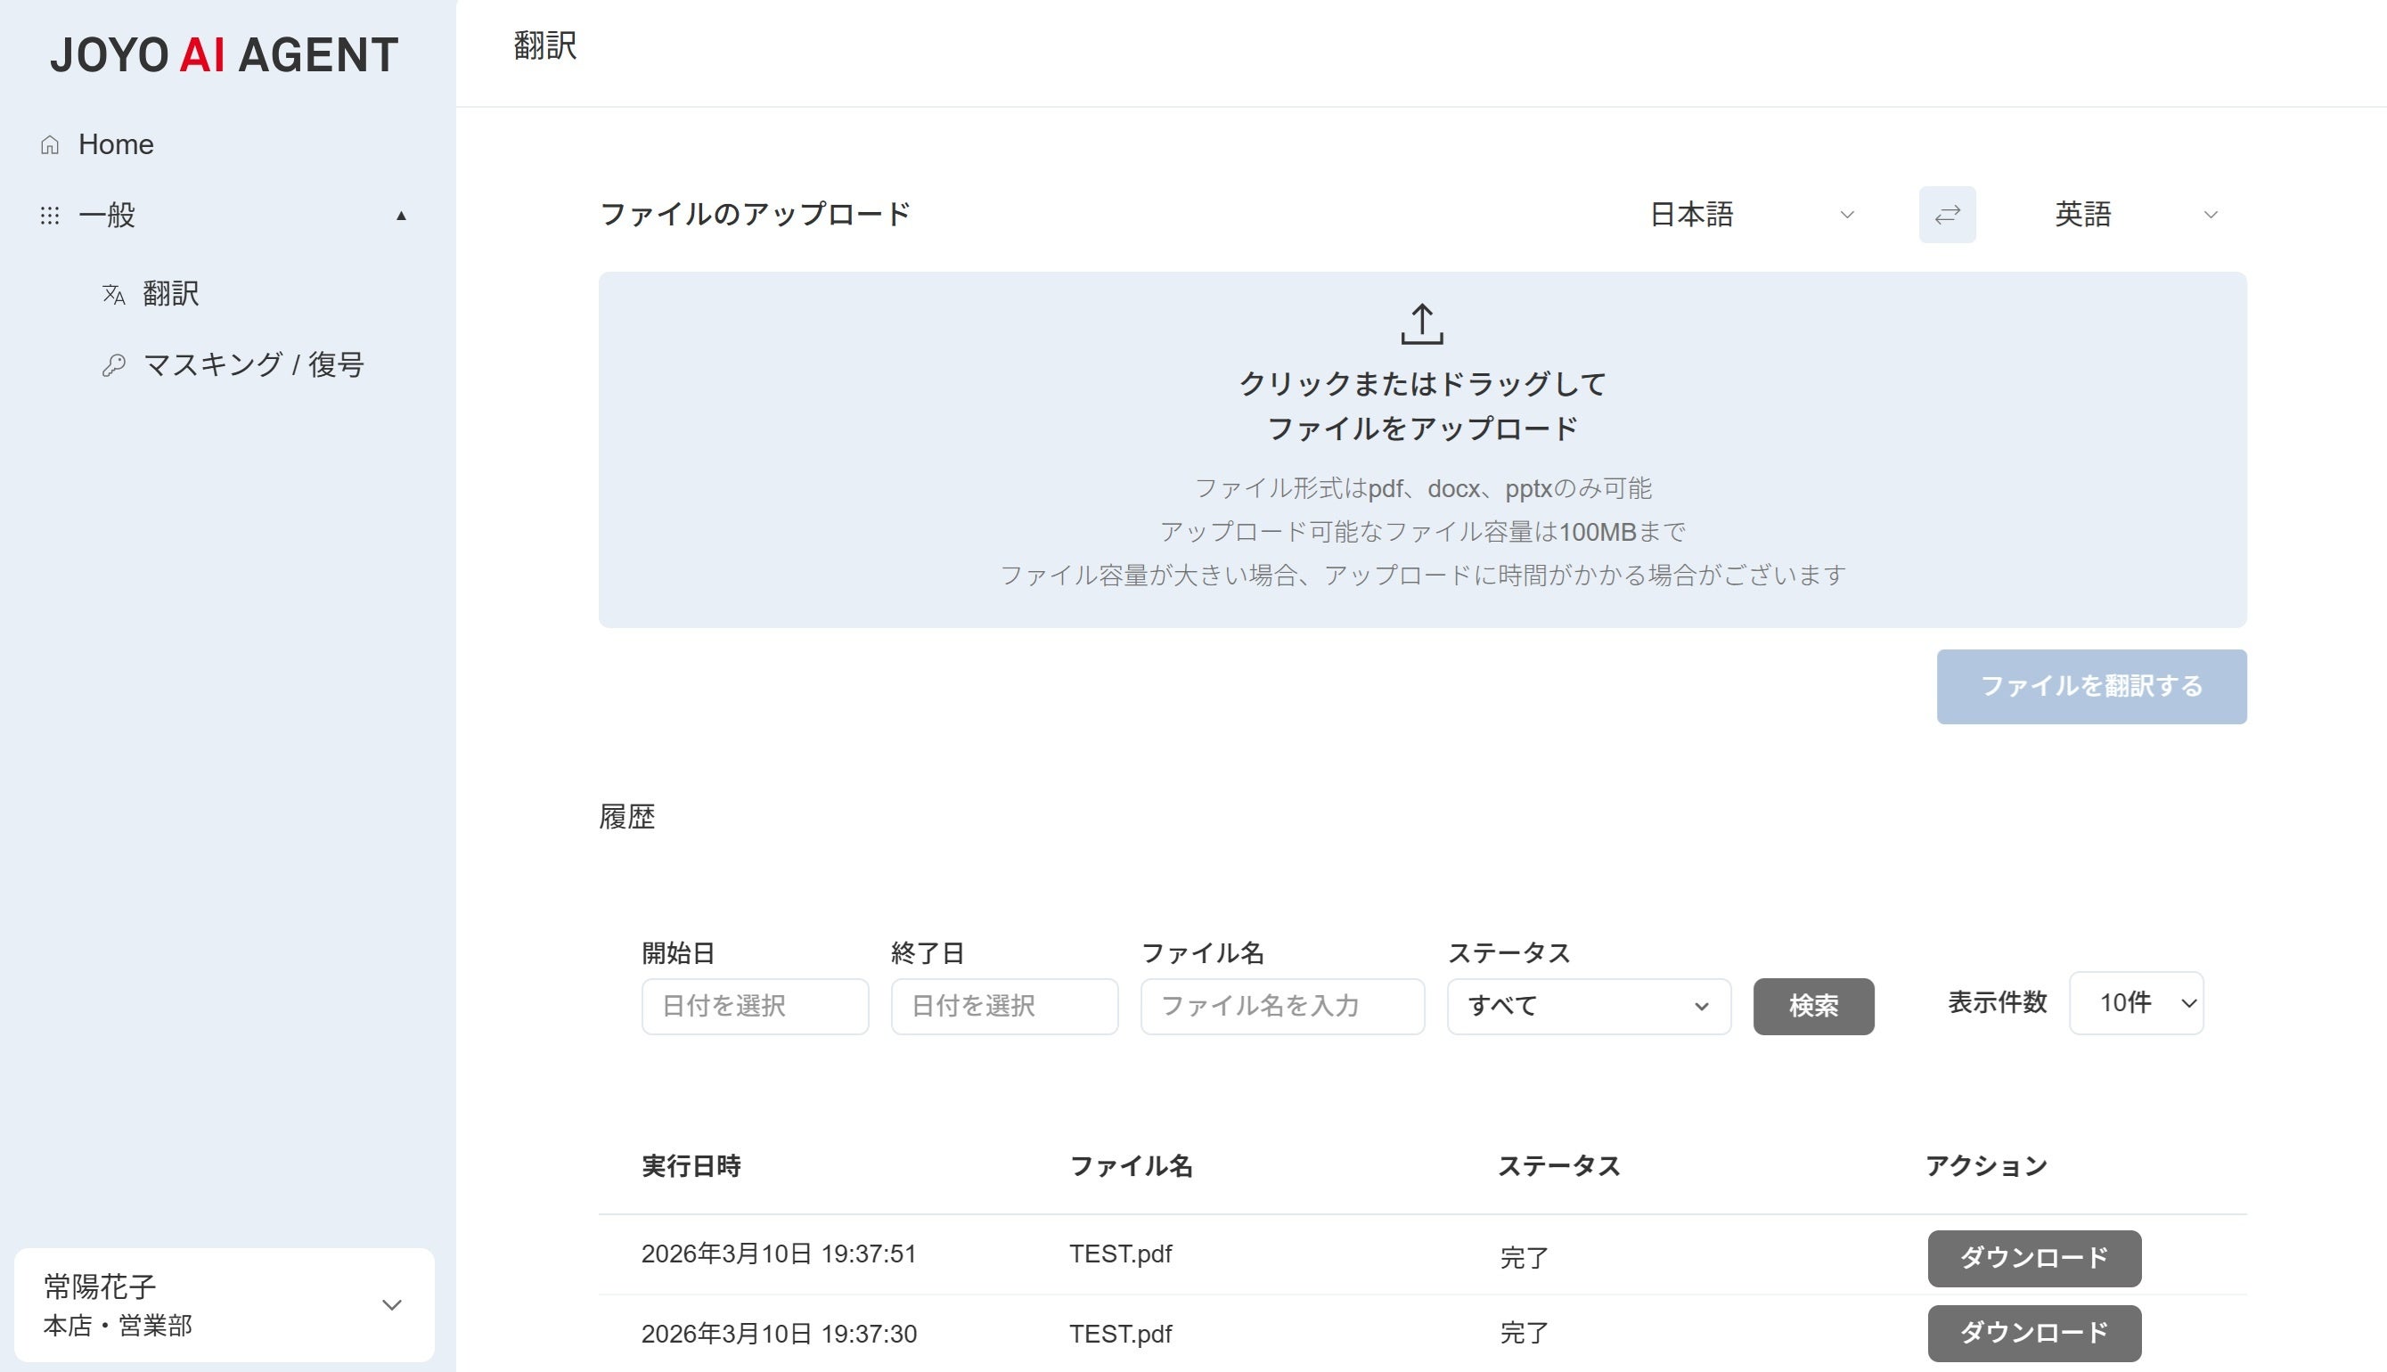Download the TEST.pdf from 19:37:51
This screenshot has width=2387, height=1372.
[x=2033, y=1257]
